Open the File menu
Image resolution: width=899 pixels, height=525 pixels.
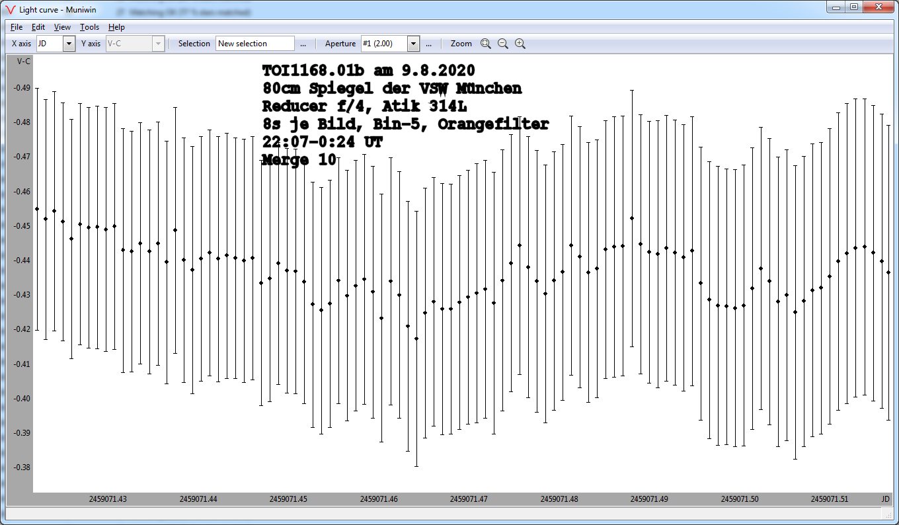(x=17, y=27)
